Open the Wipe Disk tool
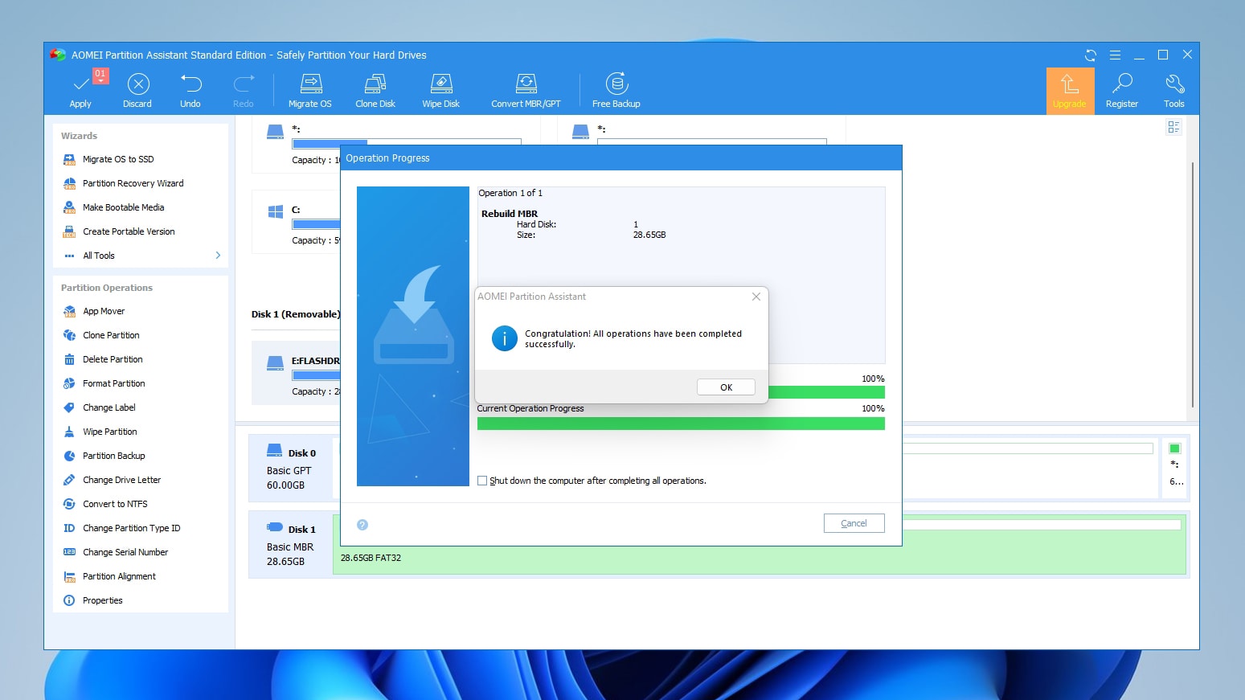 pos(441,90)
